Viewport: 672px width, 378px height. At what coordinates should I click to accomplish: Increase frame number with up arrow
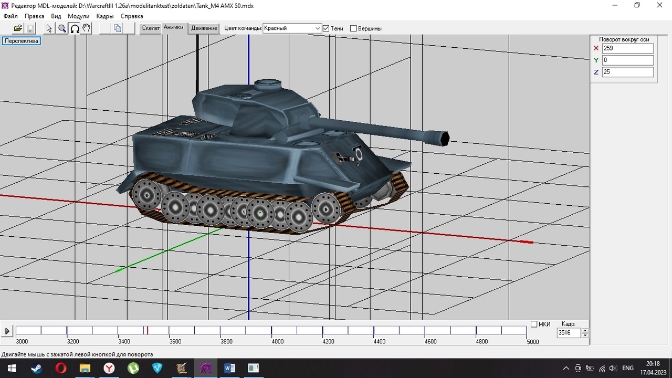pyautogui.click(x=585, y=330)
